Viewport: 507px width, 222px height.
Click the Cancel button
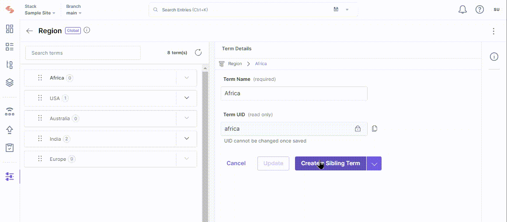click(236, 163)
